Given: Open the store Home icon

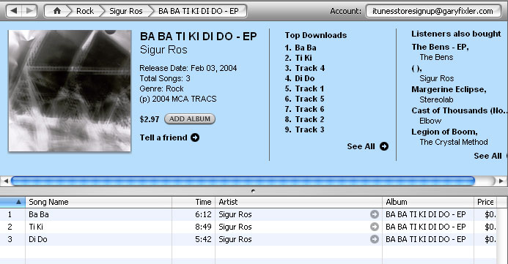Looking at the screenshot, I should pos(57,11).
